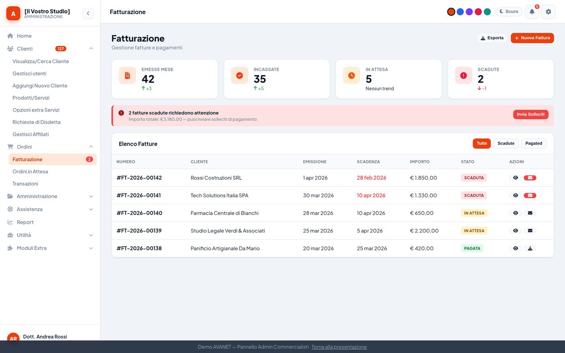Click the Emesse Mese invoice icon
The height and width of the screenshot is (353, 565).
(128, 75)
